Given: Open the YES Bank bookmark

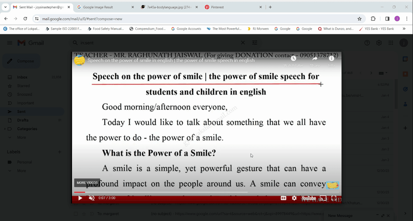Looking at the screenshot, I should click(x=376, y=29).
